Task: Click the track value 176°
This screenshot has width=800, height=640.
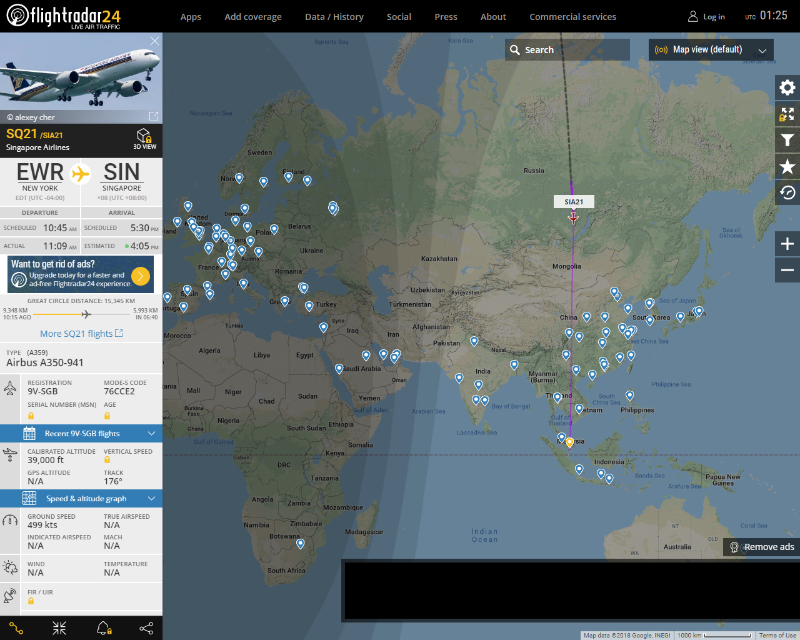Action: (x=113, y=481)
